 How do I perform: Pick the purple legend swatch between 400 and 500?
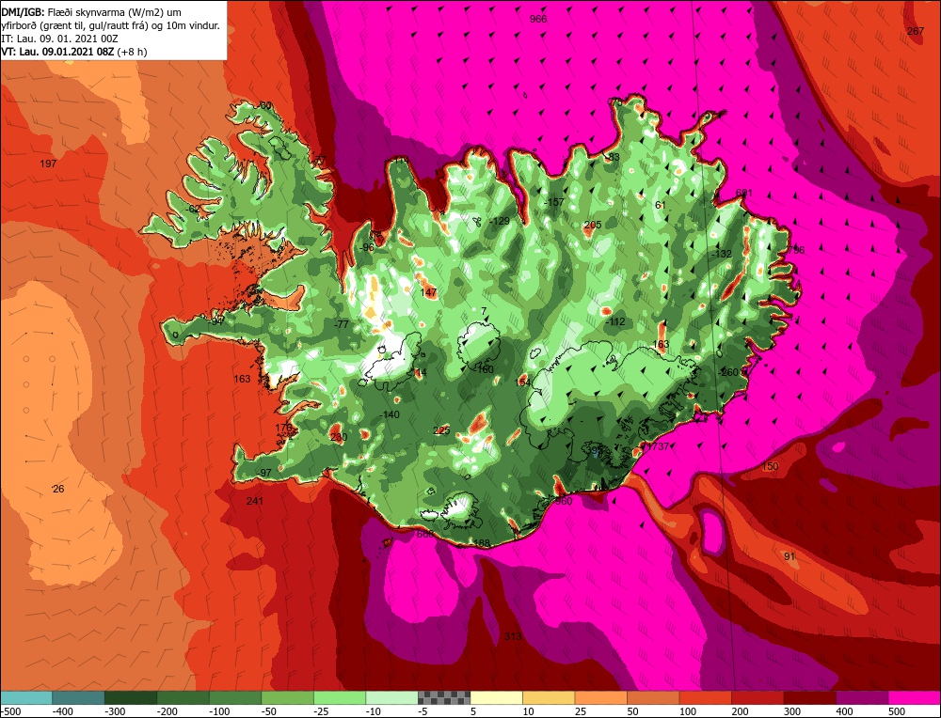point(862,697)
